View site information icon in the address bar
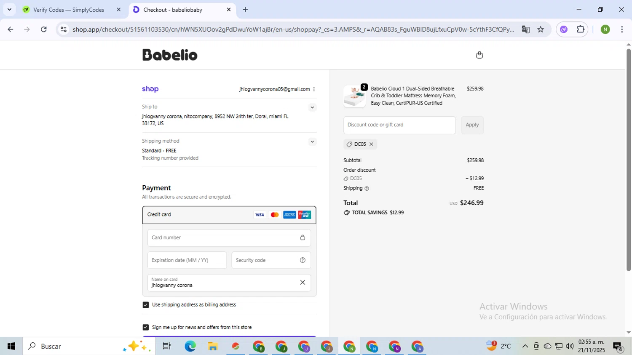Image resolution: width=632 pixels, height=355 pixels. [64, 29]
